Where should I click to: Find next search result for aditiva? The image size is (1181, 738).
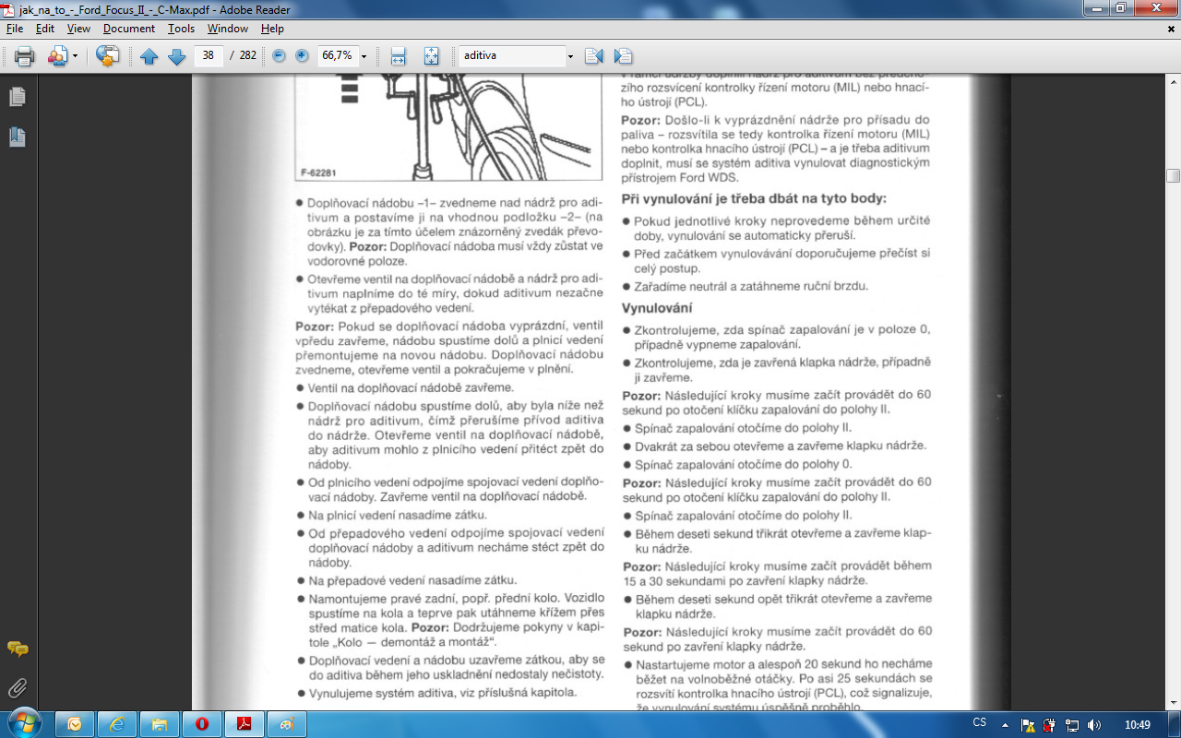click(623, 56)
